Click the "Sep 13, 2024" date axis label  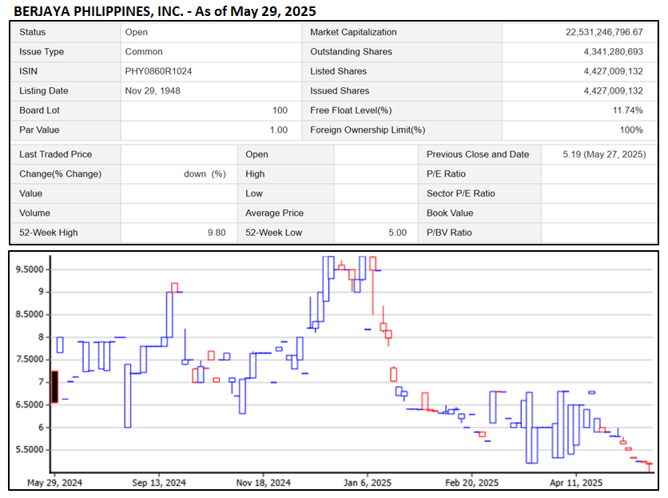click(x=158, y=483)
